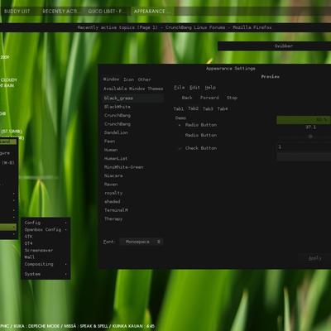This screenshot has height=331, width=331.
Task: Expand the System submenu entry
Action: point(46,274)
